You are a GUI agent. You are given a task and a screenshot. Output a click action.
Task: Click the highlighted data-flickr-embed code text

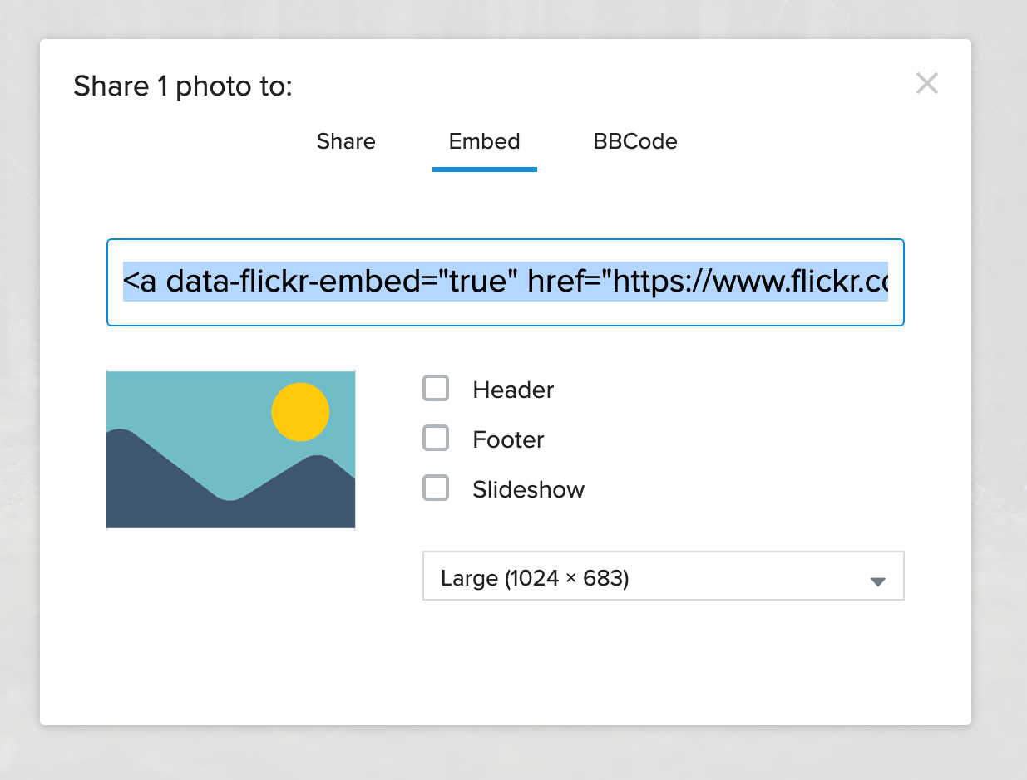point(416,282)
